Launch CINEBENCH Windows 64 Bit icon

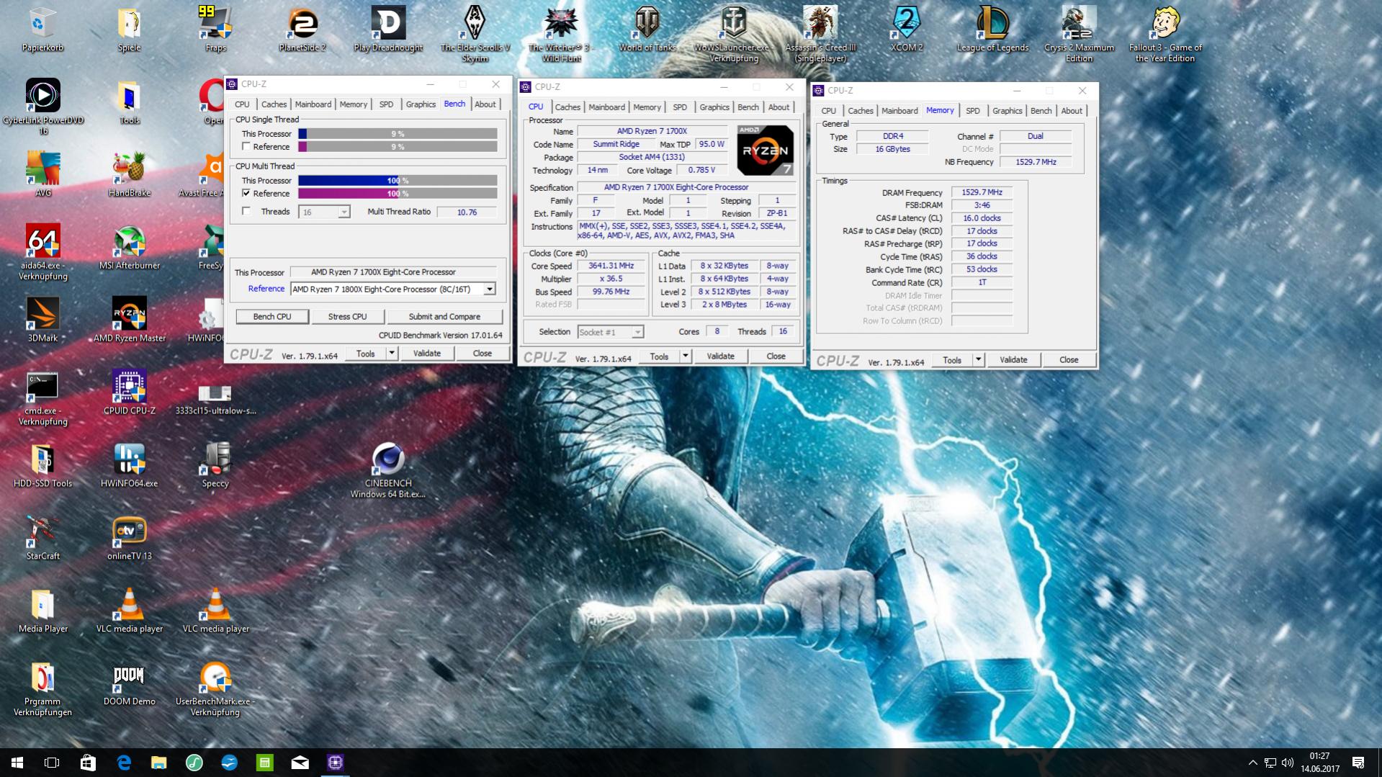tap(388, 470)
